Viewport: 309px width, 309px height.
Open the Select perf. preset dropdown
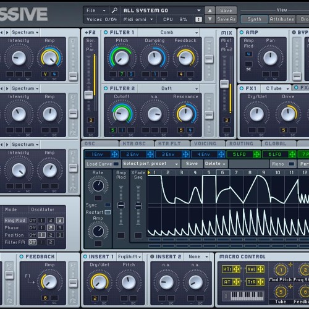[151, 164]
